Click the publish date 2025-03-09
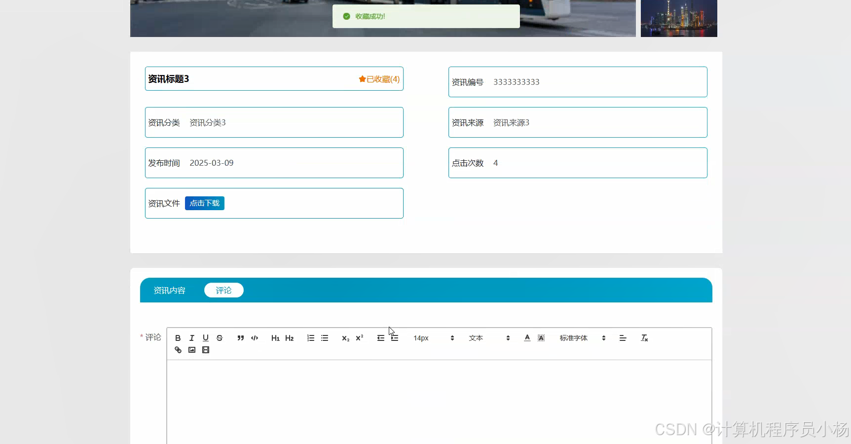Image resolution: width=851 pixels, height=444 pixels. pos(212,163)
